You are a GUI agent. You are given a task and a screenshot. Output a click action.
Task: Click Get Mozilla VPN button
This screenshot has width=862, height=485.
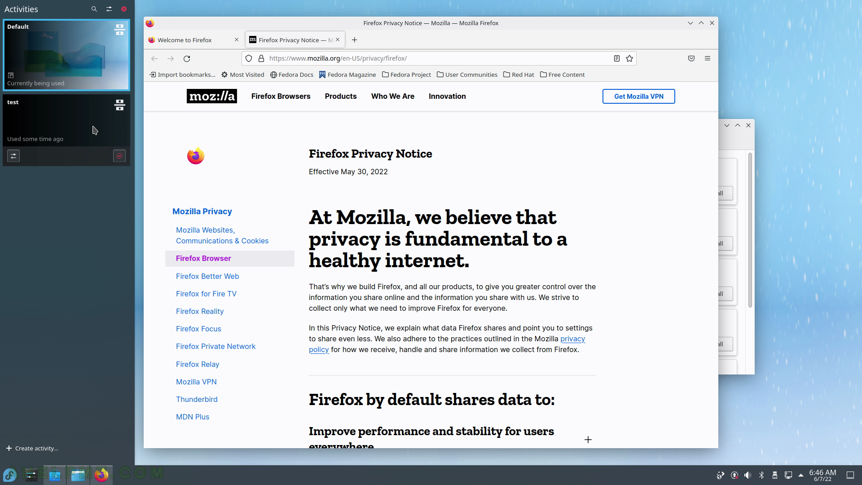pyautogui.click(x=638, y=96)
